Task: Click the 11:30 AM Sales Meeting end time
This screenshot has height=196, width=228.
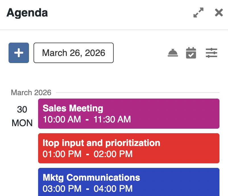Action: [x=112, y=119]
